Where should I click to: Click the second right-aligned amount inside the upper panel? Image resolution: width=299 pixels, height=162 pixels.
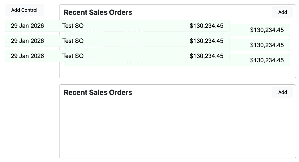[x=267, y=45]
